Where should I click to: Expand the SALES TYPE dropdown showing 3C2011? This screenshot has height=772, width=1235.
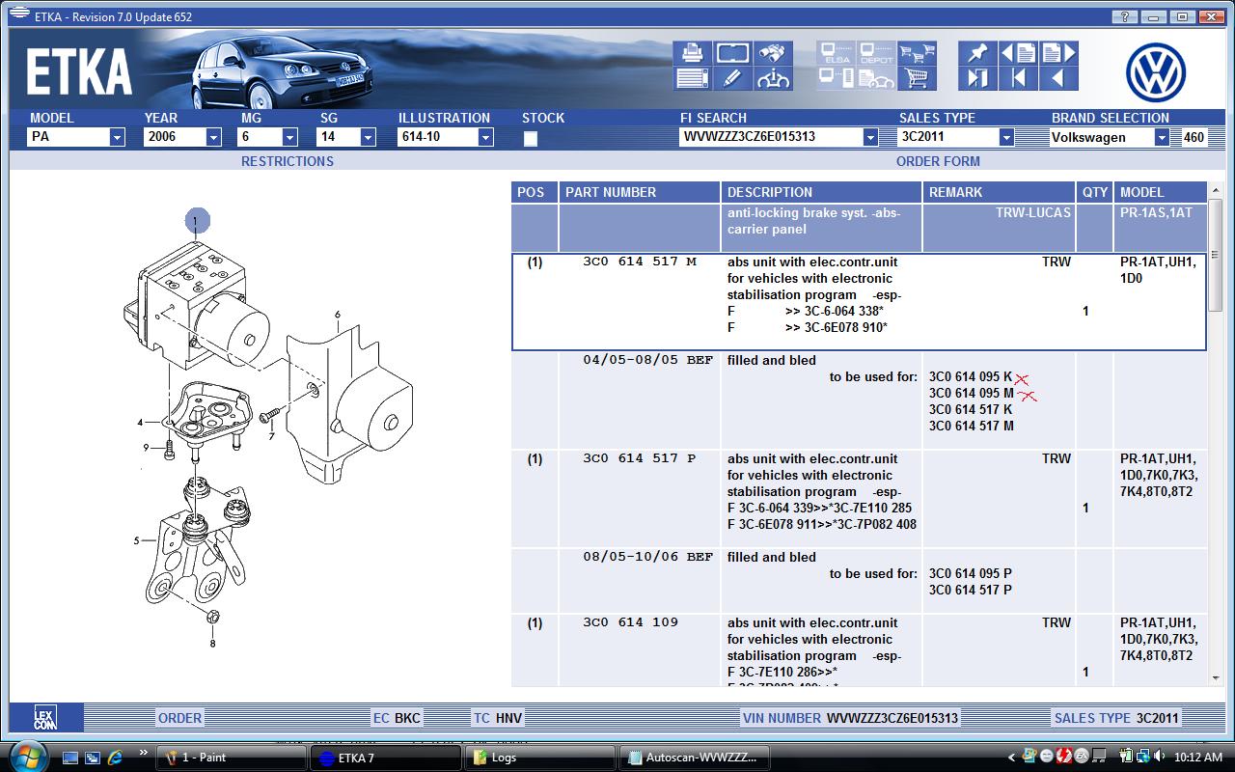(x=1006, y=138)
